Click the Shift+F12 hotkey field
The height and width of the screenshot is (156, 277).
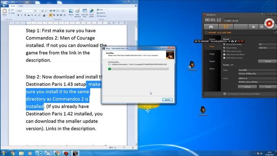[267, 48]
